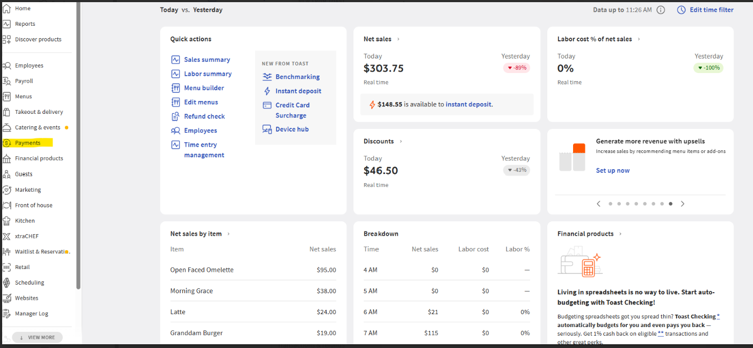Image resolution: width=753 pixels, height=348 pixels.
Task: Click the Kitchen chef hat icon
Action: click(x=7, y=221)
